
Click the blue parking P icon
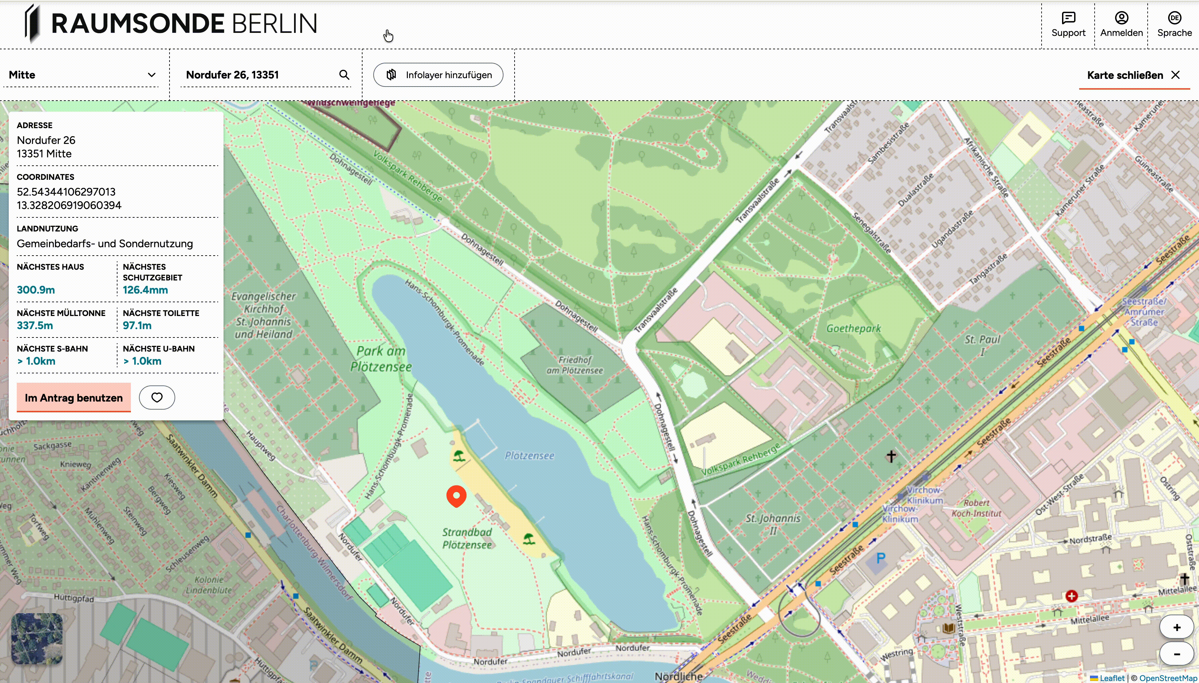click(x=880, y=558)
